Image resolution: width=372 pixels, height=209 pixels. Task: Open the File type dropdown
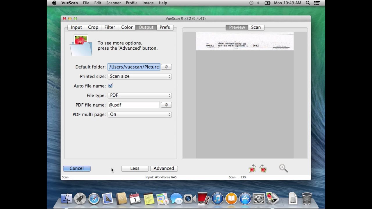click(140, 96)
